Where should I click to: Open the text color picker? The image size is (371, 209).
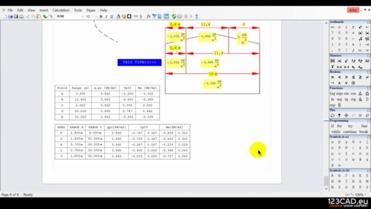118,16
